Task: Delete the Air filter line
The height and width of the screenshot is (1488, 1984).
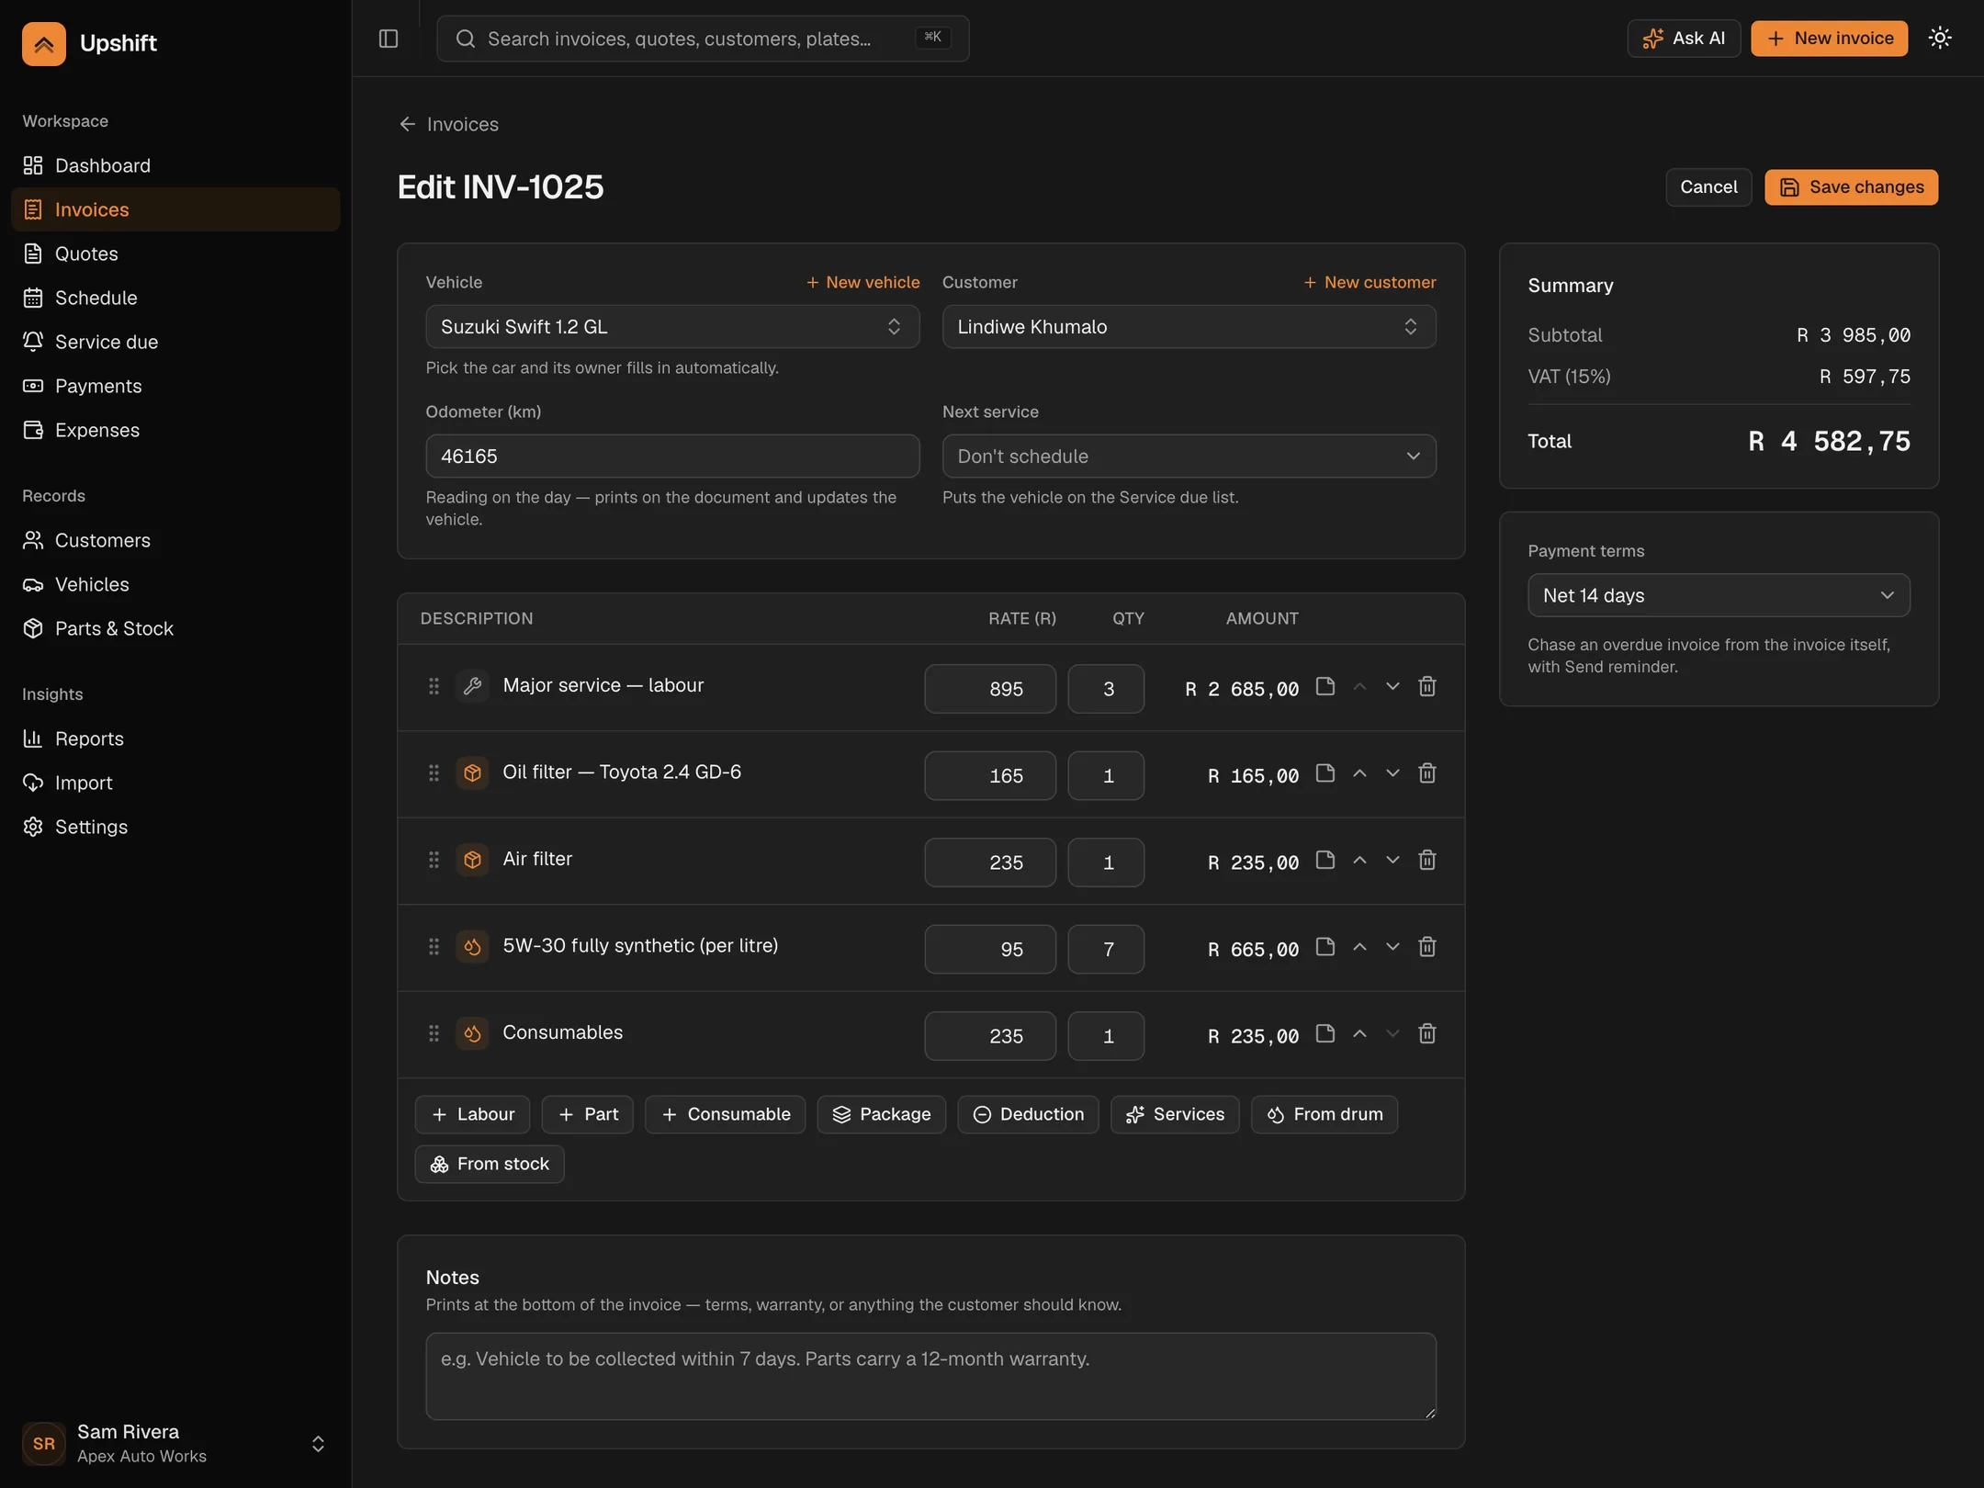Action: click(1426, 861)
